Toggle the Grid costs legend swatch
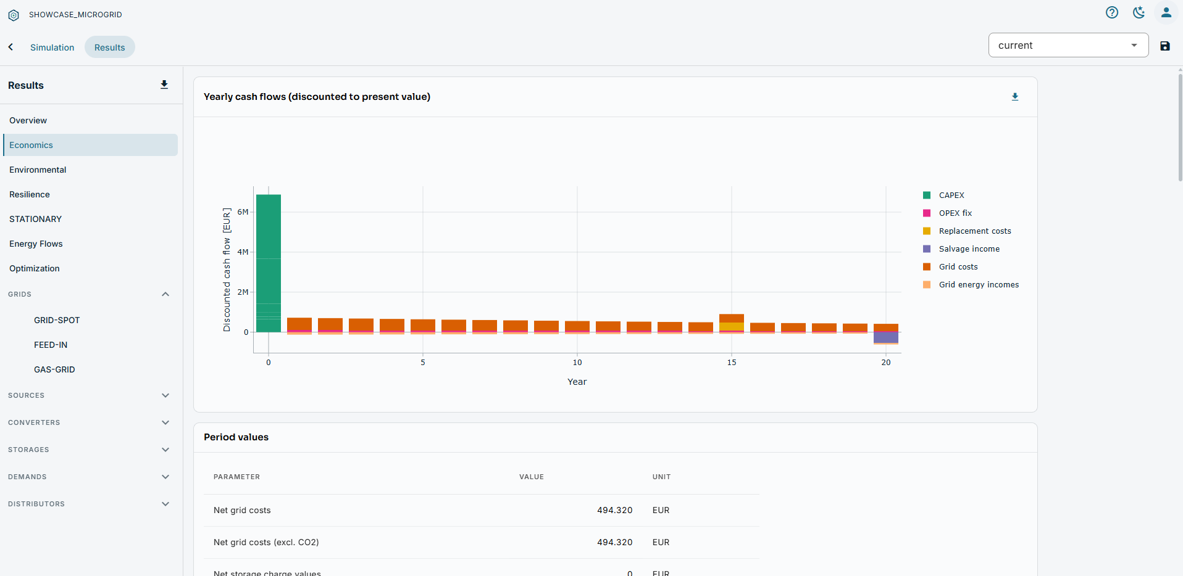Image resolution: width=1183 pixels, height=576 pixels. tap(927, 267)
